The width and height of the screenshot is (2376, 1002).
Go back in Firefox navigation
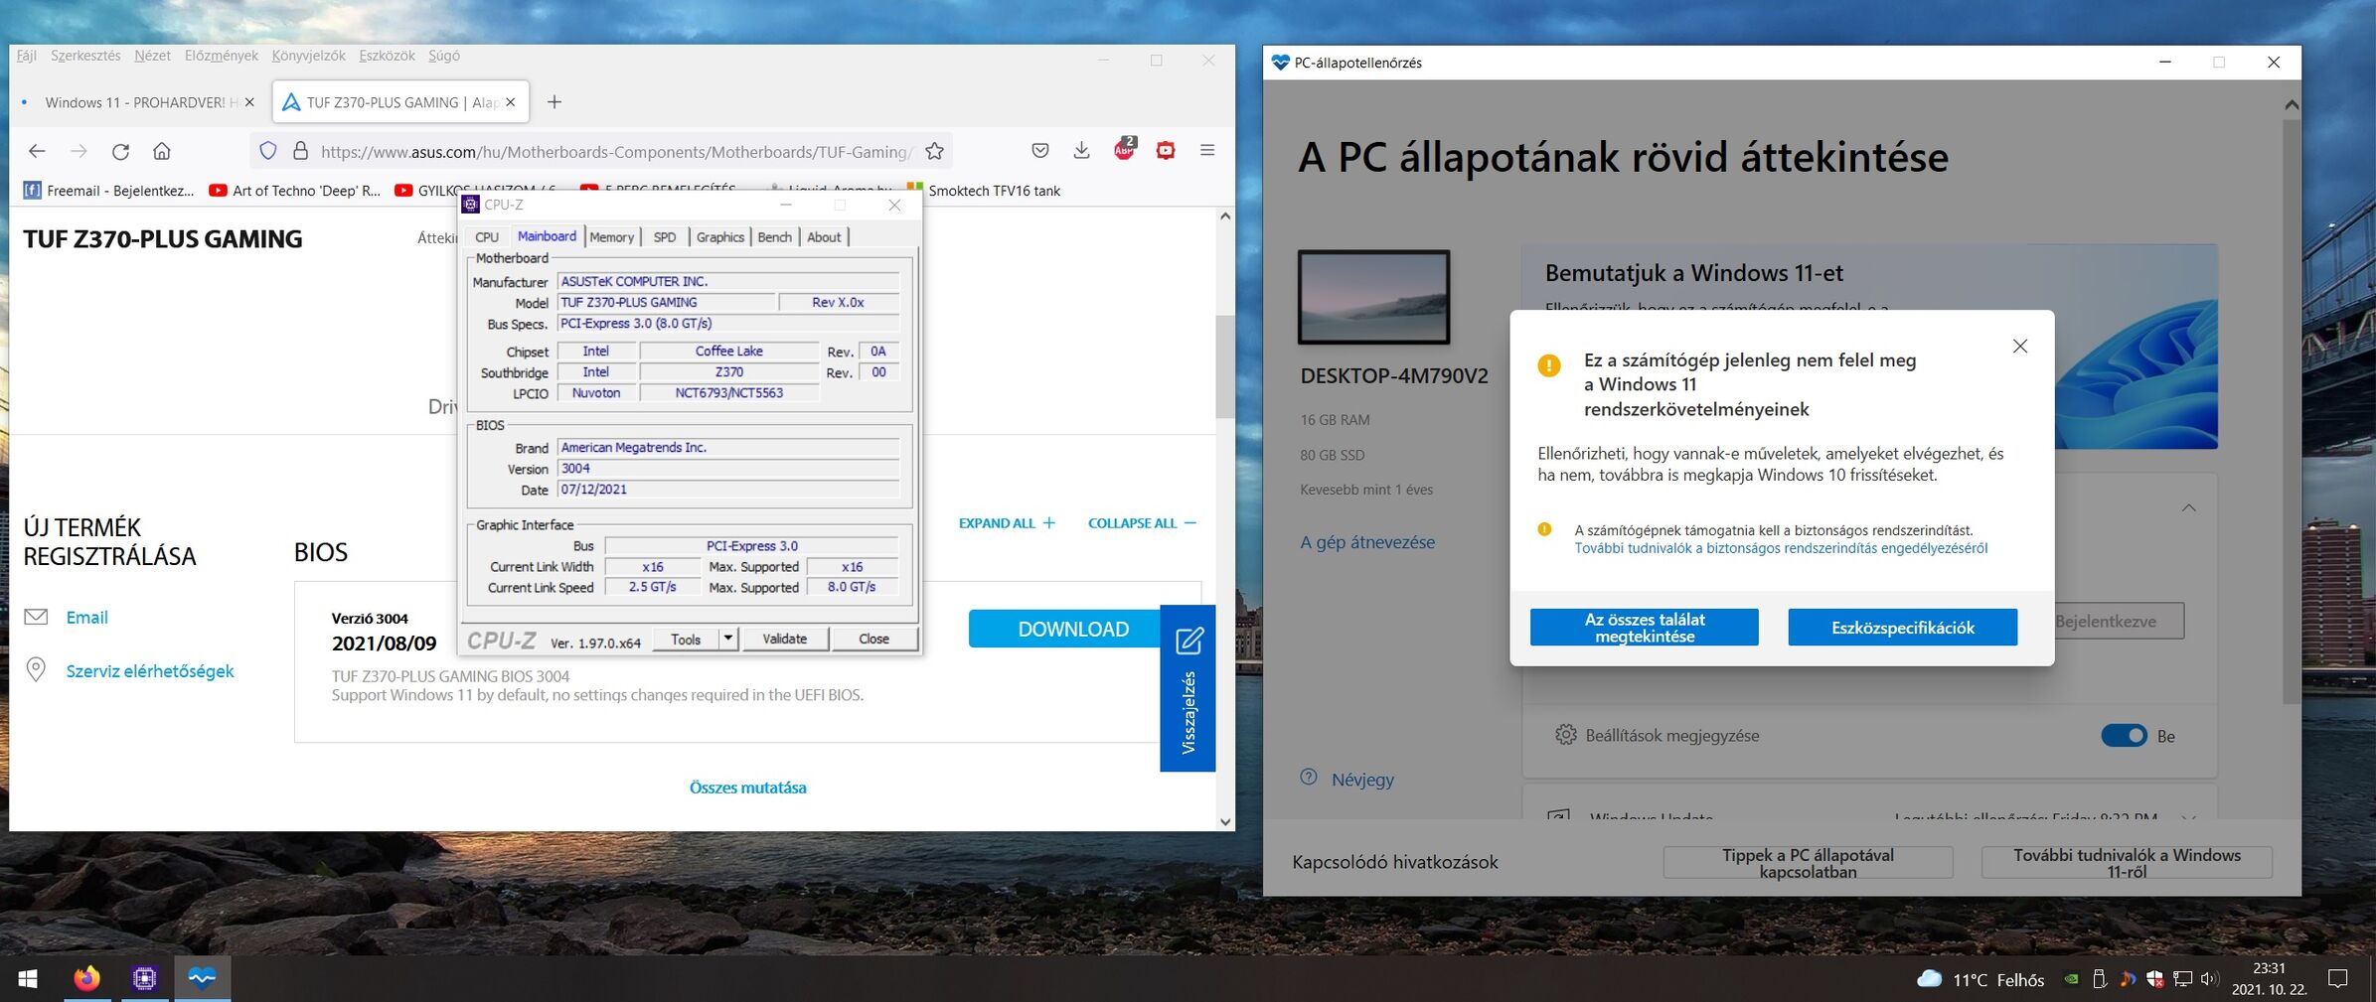click(x=37, y=151)
